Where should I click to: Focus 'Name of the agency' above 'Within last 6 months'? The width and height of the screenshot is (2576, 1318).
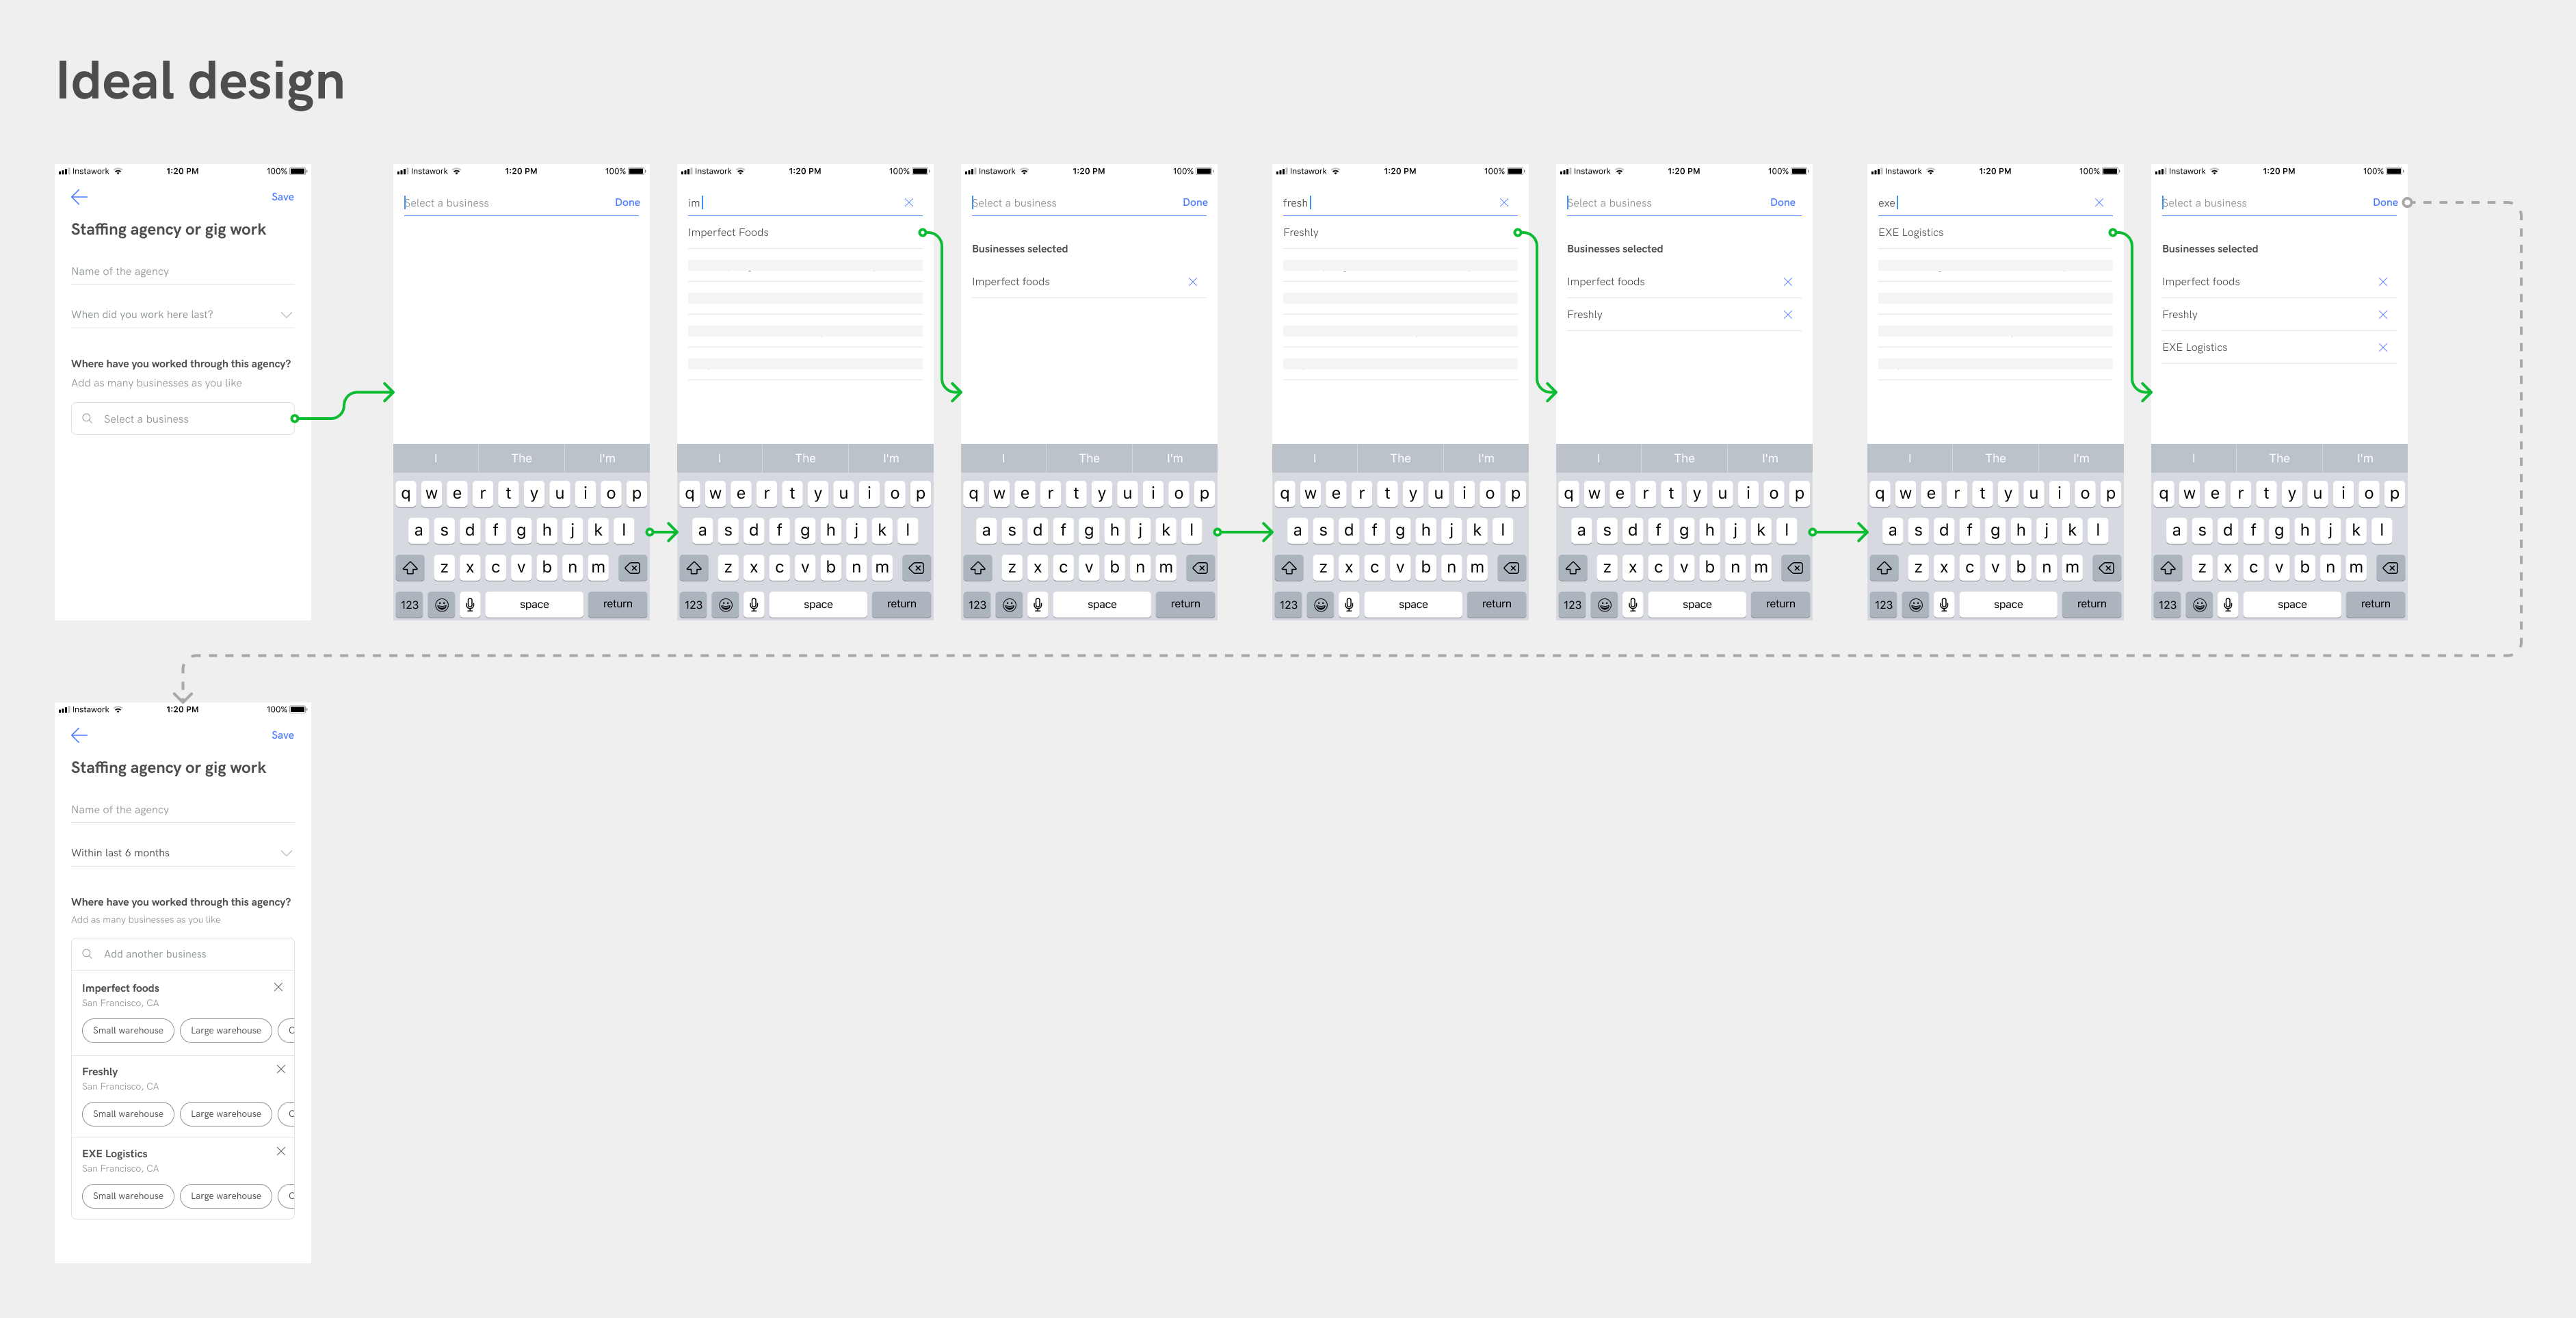coord(182,810)
